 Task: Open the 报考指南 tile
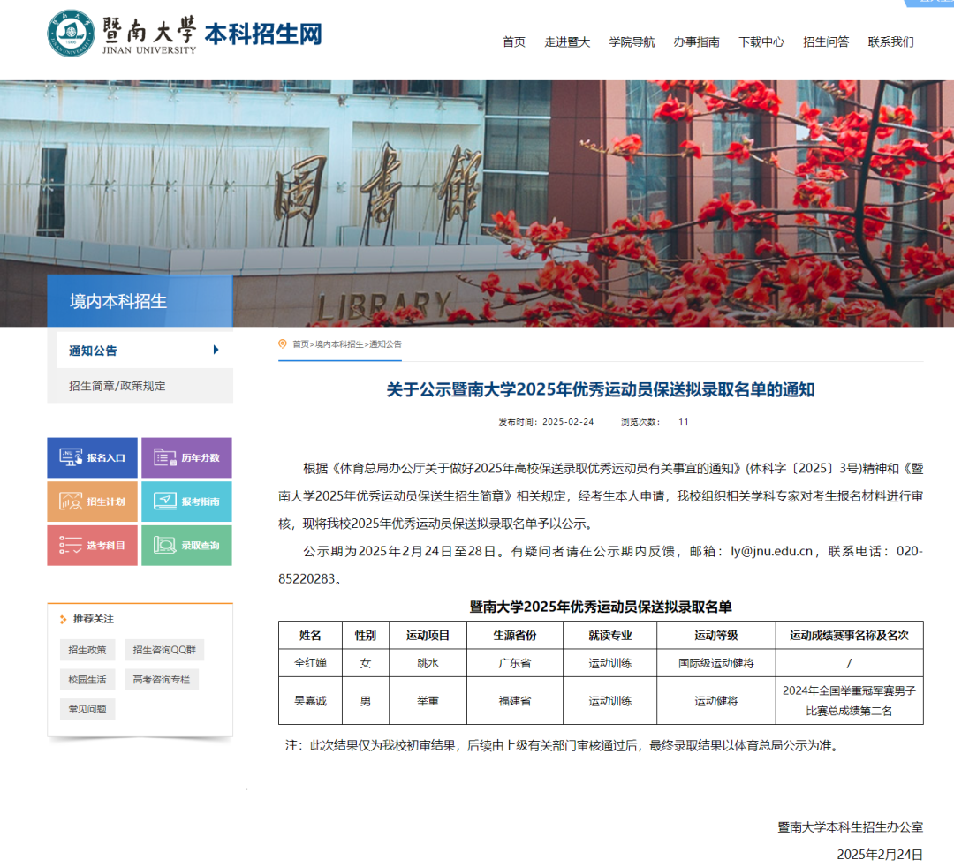point(186,501)
